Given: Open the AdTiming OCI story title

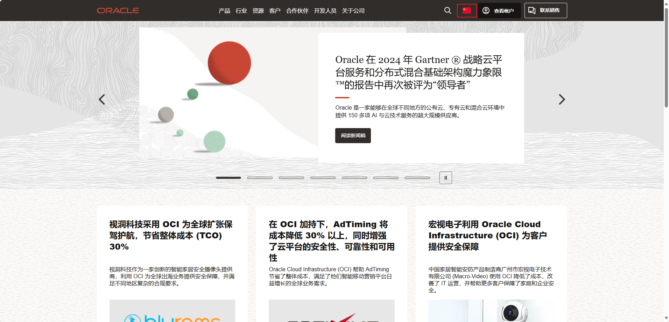Looking at the screenshot, I should (x=332, y=241).
